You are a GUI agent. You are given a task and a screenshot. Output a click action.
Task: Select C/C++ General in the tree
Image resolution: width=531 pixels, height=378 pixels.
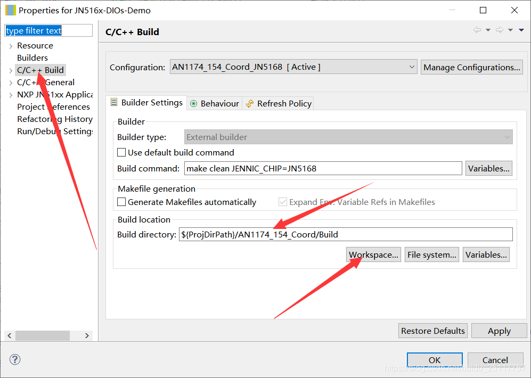[46, 82]
